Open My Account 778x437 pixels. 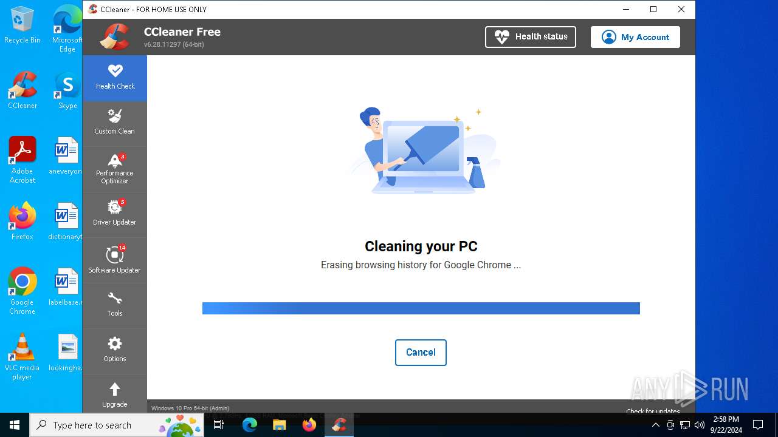[x=635, y=37]
